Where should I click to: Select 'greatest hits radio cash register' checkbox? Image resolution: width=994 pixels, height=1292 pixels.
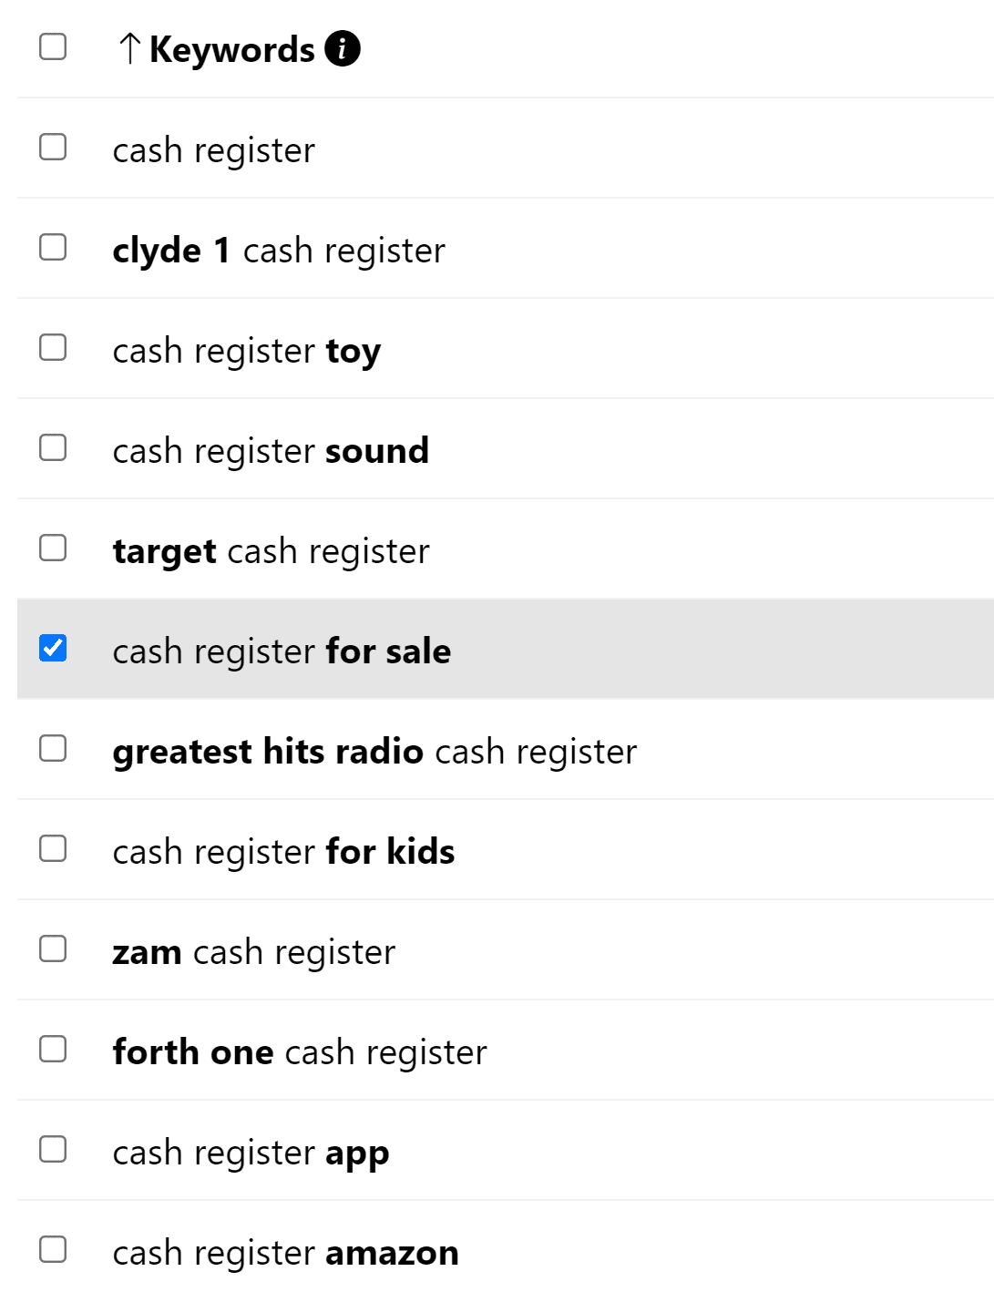(x=53, y=748)
